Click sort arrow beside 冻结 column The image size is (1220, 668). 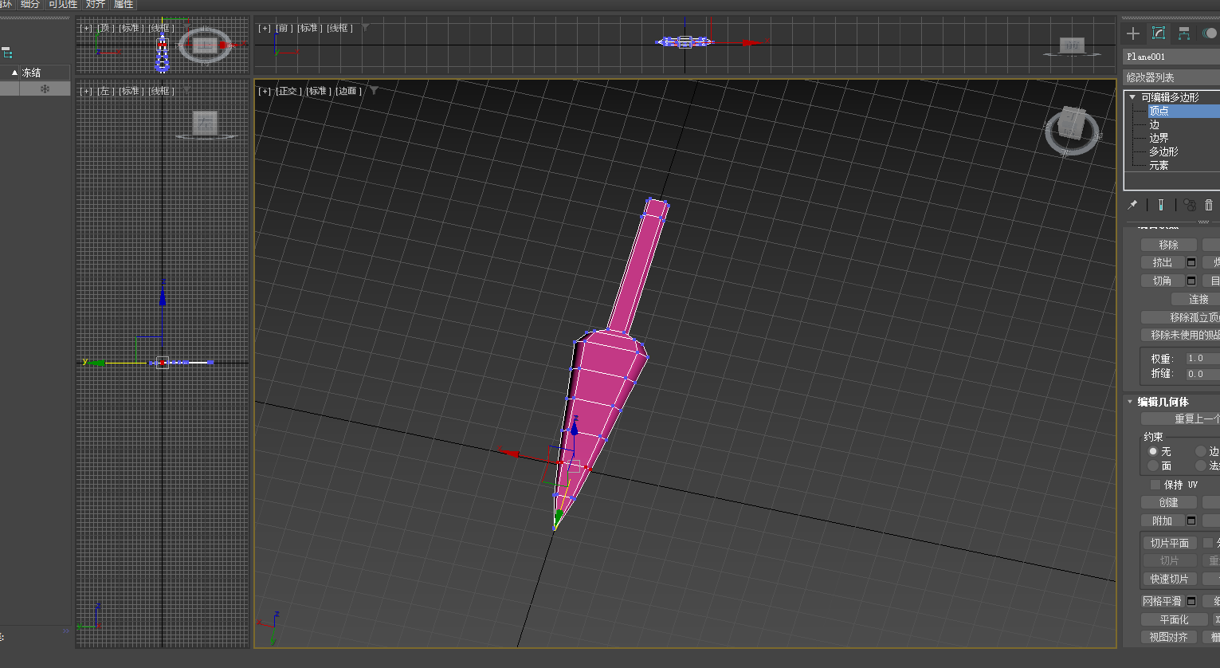pos(14,73)
